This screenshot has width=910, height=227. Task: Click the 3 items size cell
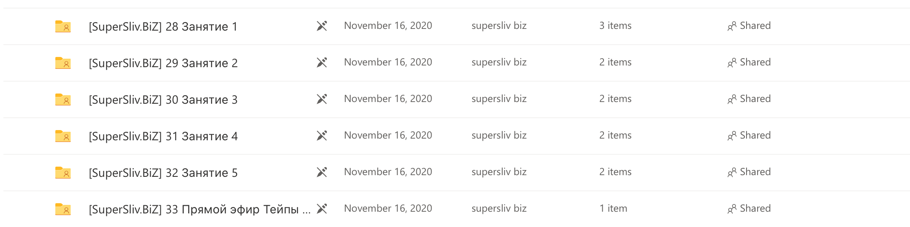tap(615, 26)
